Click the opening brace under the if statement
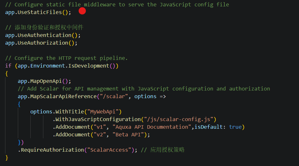The width and height of the screenshot is (299, 166). pyautogui.click(x=7, y=74)
